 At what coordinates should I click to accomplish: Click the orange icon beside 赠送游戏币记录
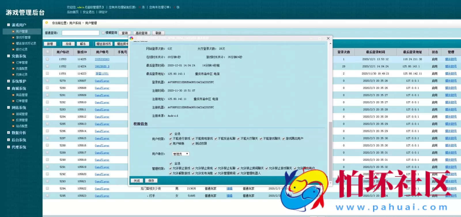coord(13,44)
